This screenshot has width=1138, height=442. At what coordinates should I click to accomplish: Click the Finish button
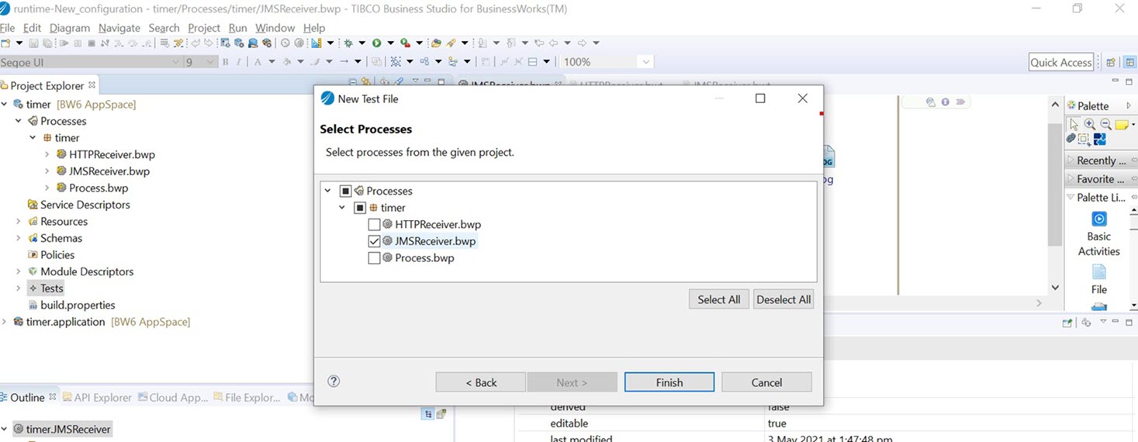[x=669, y=382]
